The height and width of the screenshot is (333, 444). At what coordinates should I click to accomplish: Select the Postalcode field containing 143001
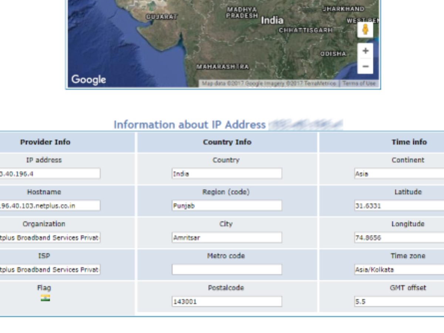227,302
